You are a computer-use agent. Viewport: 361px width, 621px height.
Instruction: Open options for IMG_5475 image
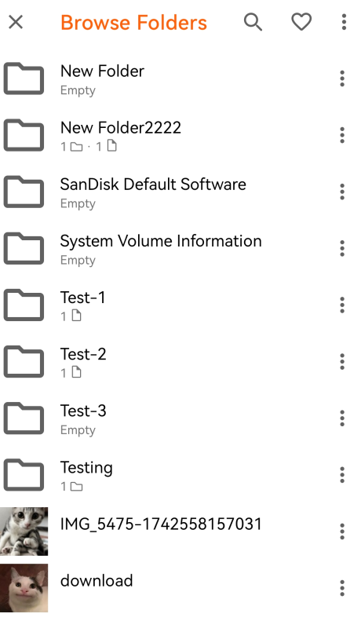point(342,532)
